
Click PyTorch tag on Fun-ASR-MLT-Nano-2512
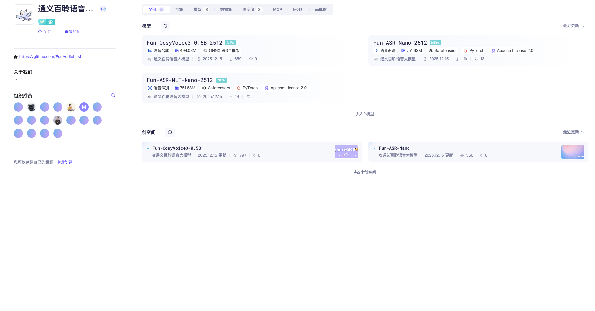(247, 88)
